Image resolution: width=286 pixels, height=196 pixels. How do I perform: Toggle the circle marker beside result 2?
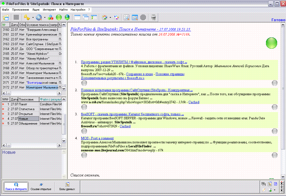(x=84, y=107)
